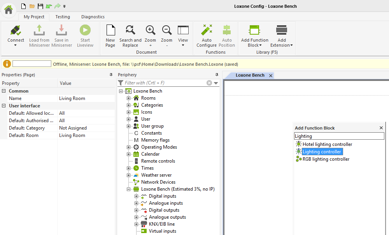Open the Diagnostics tab
Viewport: 389px width, 235px height.
click(93, 17)
